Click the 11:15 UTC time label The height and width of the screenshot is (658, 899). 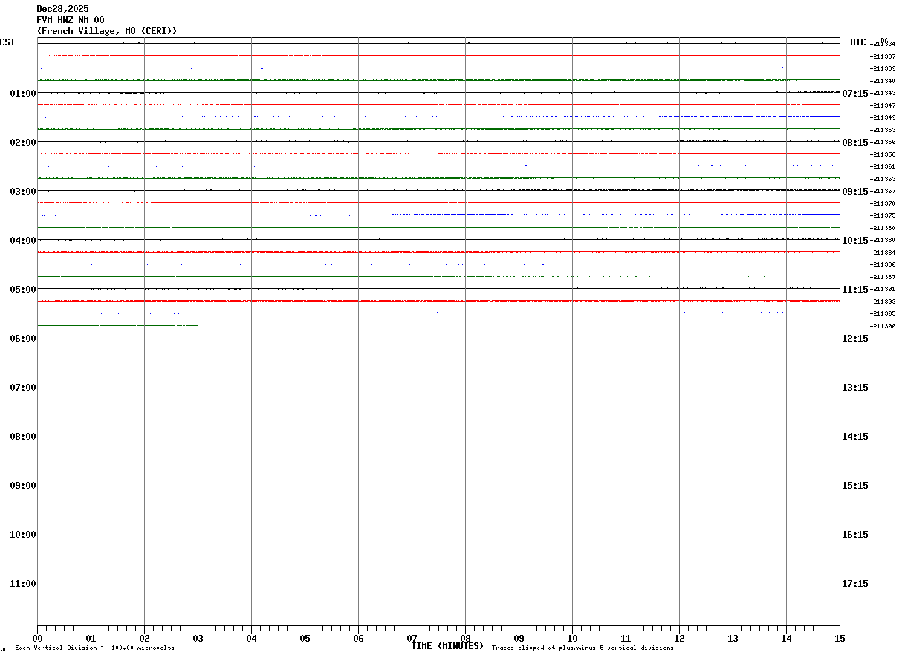click(854, 289)
